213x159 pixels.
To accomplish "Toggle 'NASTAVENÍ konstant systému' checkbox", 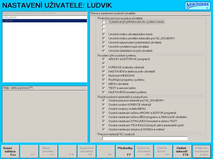I will click(x=104, y=92).
